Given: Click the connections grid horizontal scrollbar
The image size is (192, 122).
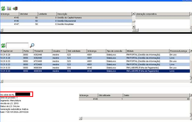Looking at the screenshot, I should point(96,81).
